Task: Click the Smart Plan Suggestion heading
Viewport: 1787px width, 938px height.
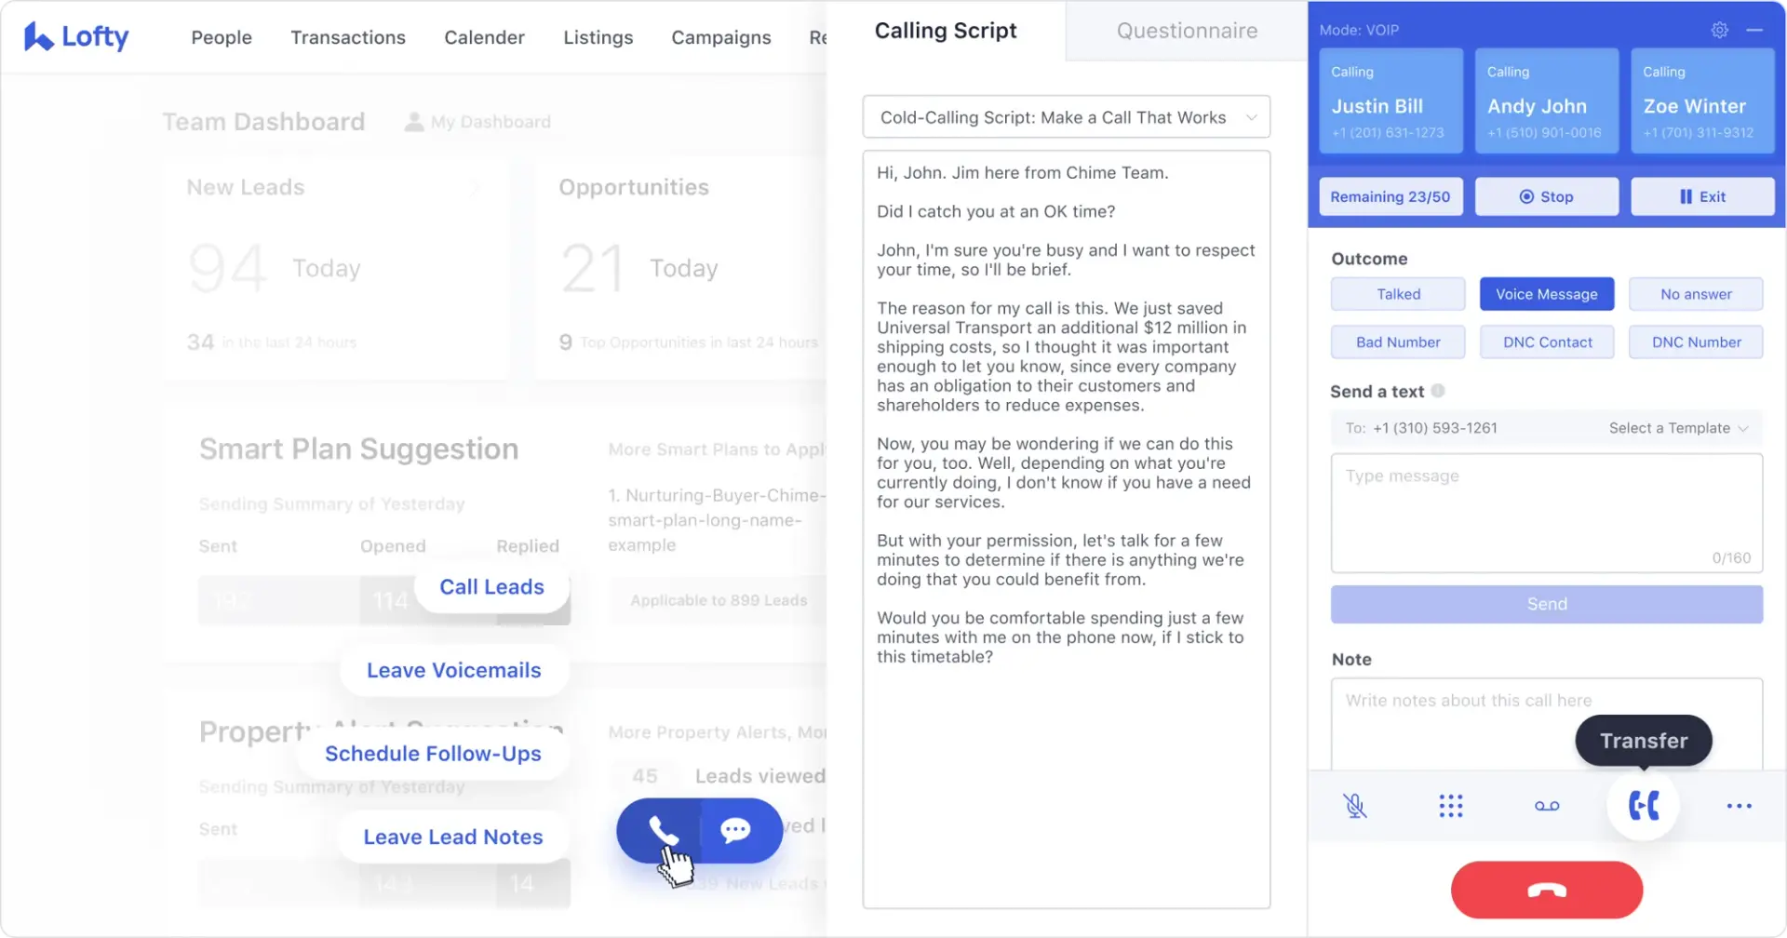Action: point(359,449)
